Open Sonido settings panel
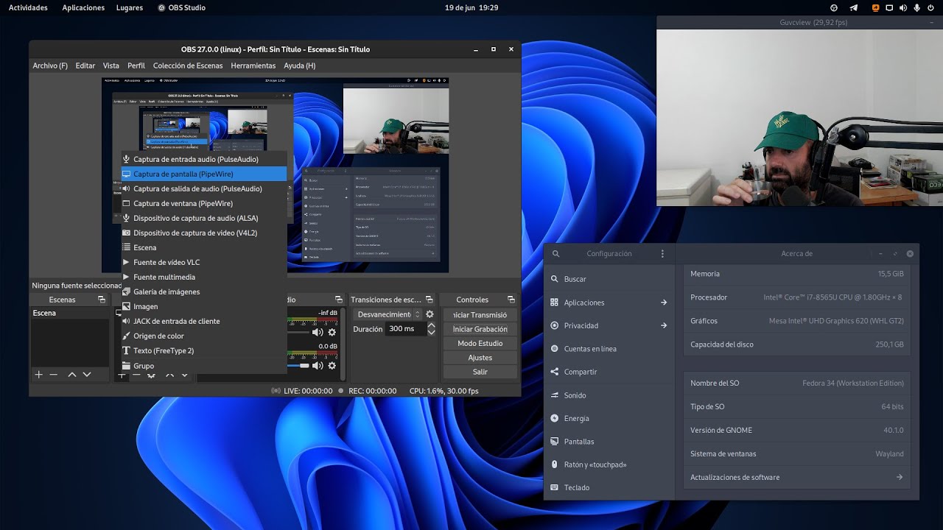The width and height of the screenshot is (943, 530). (609, 395)
